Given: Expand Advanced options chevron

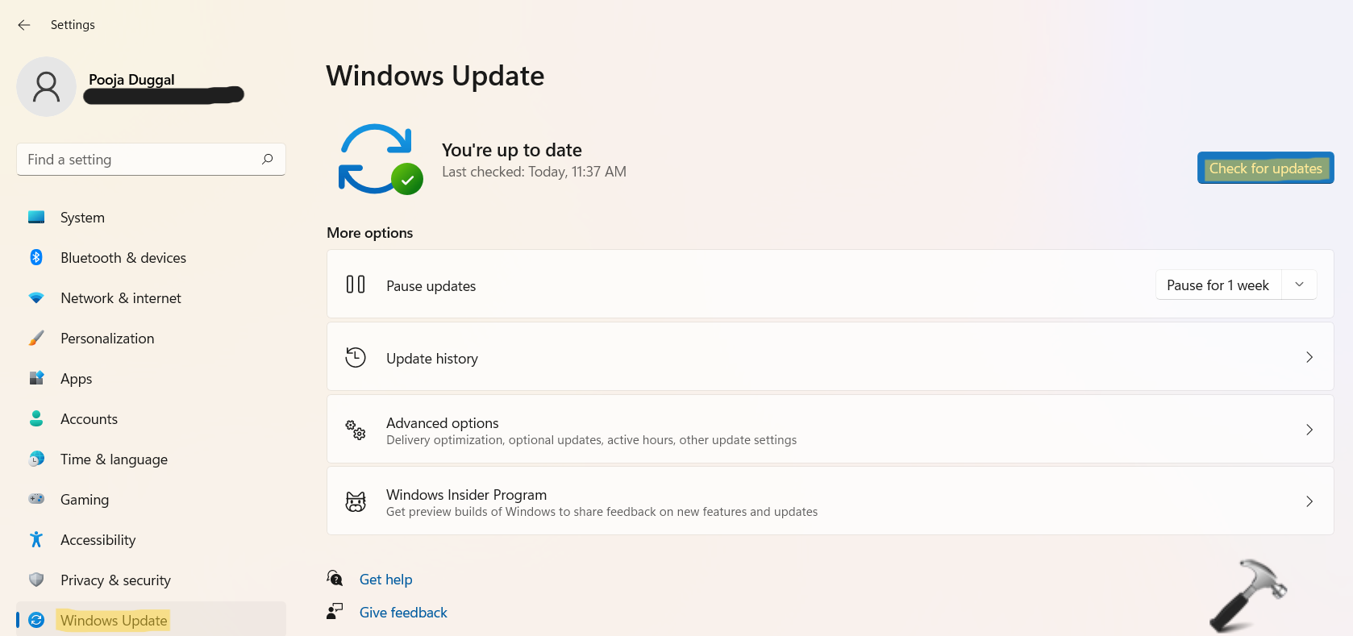Looking at the screenshot, I should (x=1309, y=430).
